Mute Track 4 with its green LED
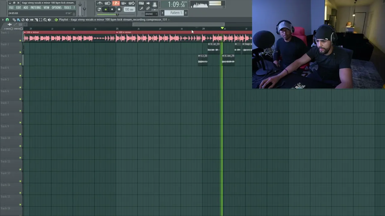 [x=20, y=76]
